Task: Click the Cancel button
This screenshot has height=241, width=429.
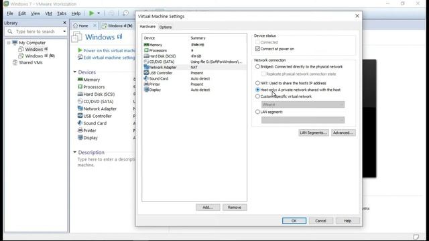Action: click(x=320, y=221)
